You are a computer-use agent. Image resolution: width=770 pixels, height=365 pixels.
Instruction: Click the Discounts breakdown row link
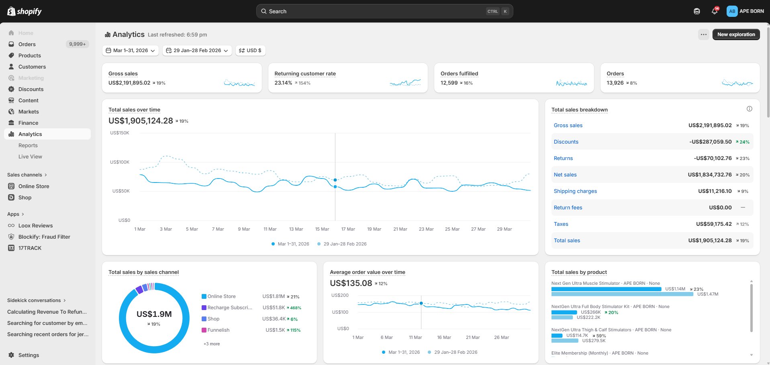(566, 142)
